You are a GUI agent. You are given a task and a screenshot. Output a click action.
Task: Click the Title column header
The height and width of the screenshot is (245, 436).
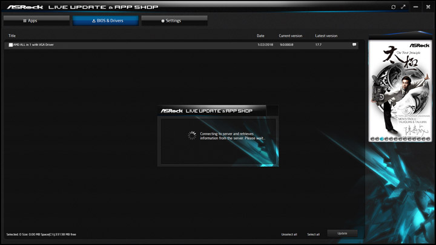pyautogui.click(x=12, y=36)
